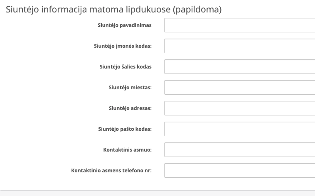Click the 'Kontaktinis asmuo:' label
The width and height of the screenshot is (315, 196).
click(x=127, y=150)
